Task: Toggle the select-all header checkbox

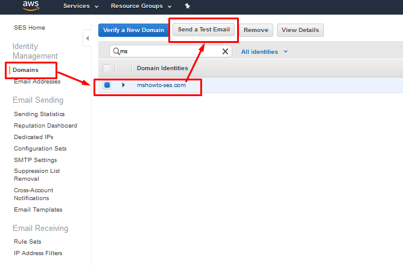Action: (x=107, y=68)
